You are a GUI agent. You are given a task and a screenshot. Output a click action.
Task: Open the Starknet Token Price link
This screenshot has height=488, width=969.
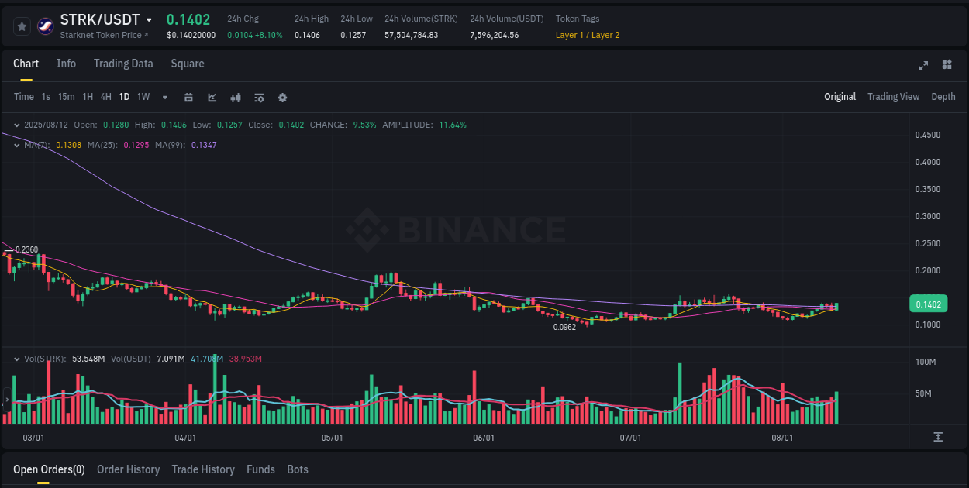(x=105, y=35)
